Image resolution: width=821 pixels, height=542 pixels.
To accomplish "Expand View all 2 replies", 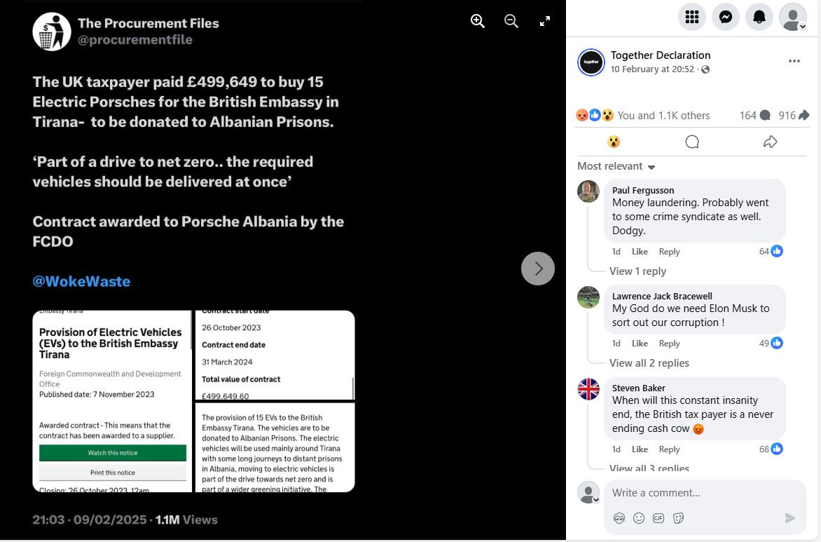I will 649,363.
